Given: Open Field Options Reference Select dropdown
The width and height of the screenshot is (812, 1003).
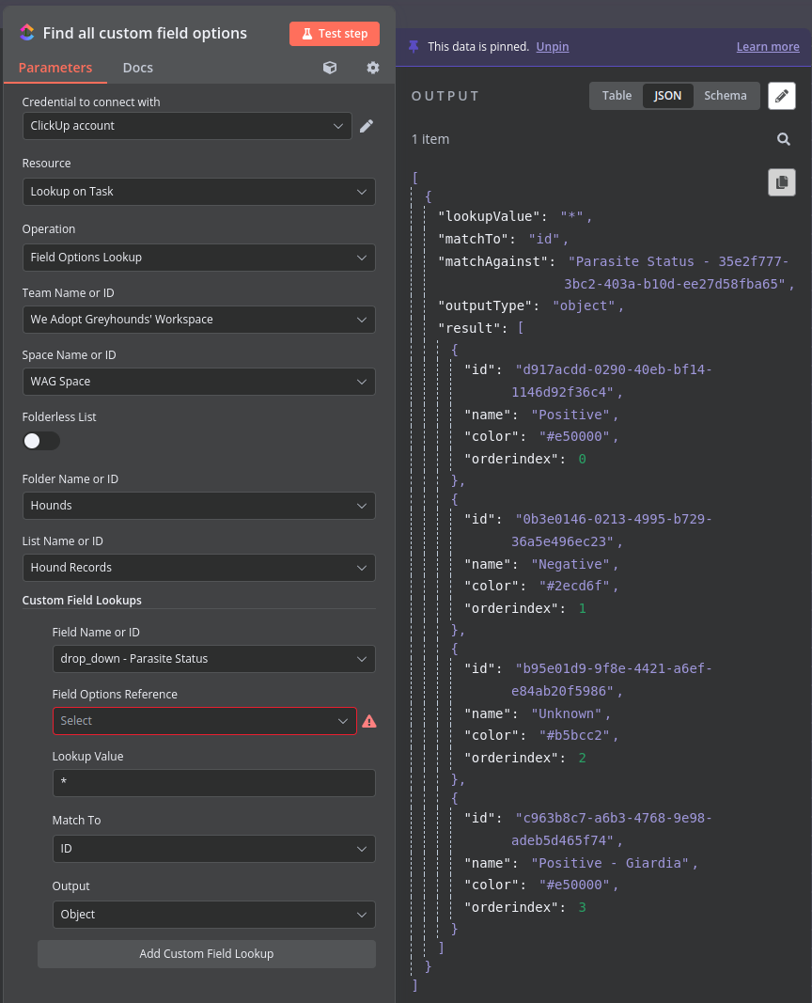Looking at the screenshot, I should point(205,721).
